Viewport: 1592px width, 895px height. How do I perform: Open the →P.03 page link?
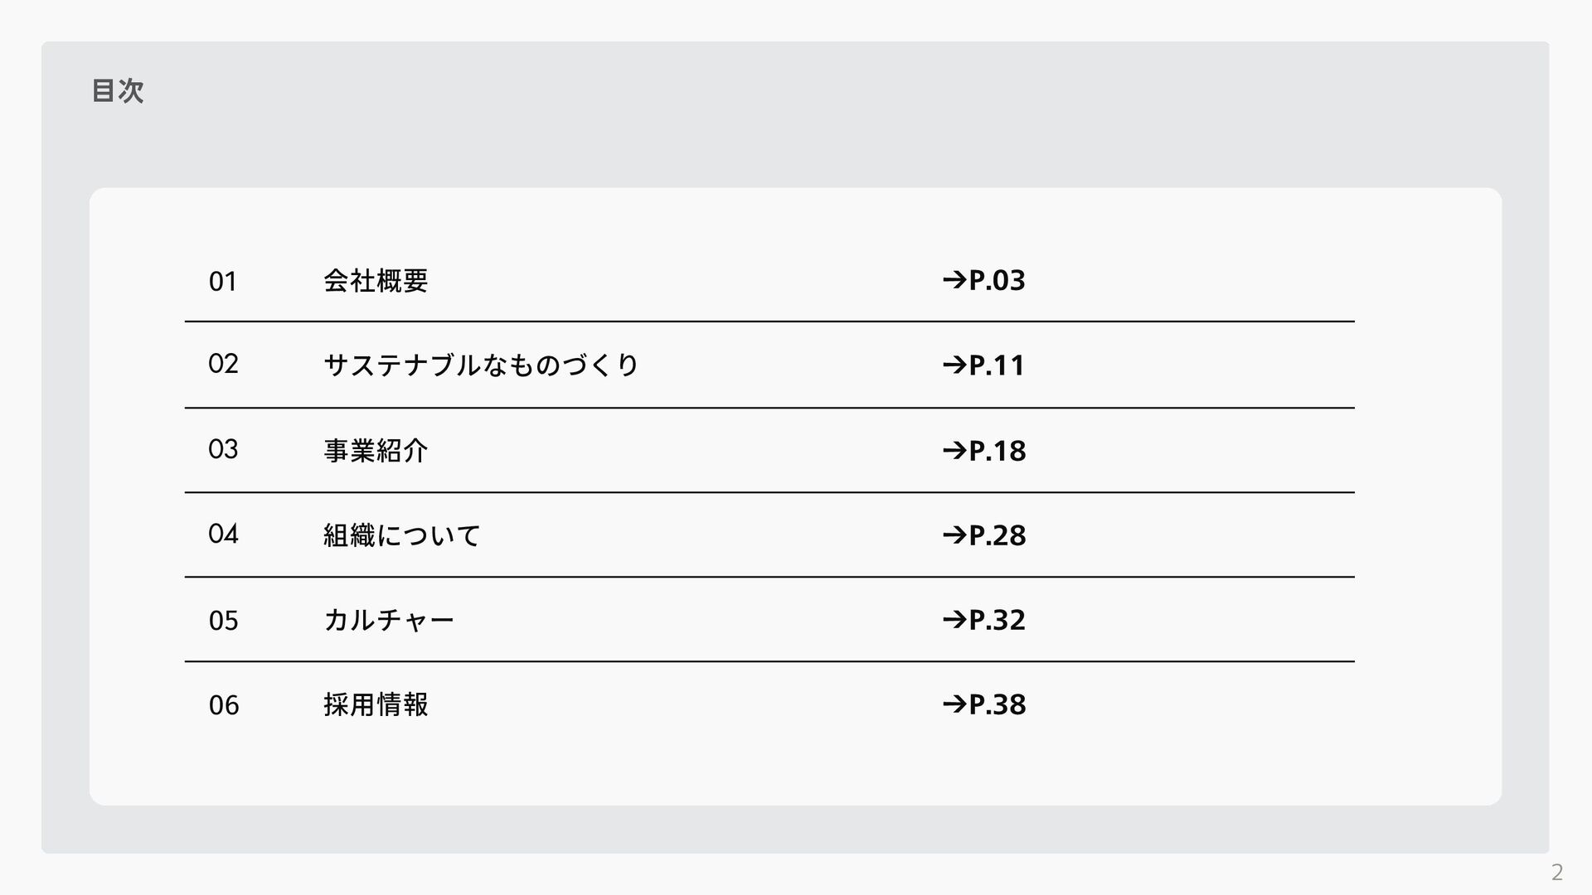pos(984,280)
